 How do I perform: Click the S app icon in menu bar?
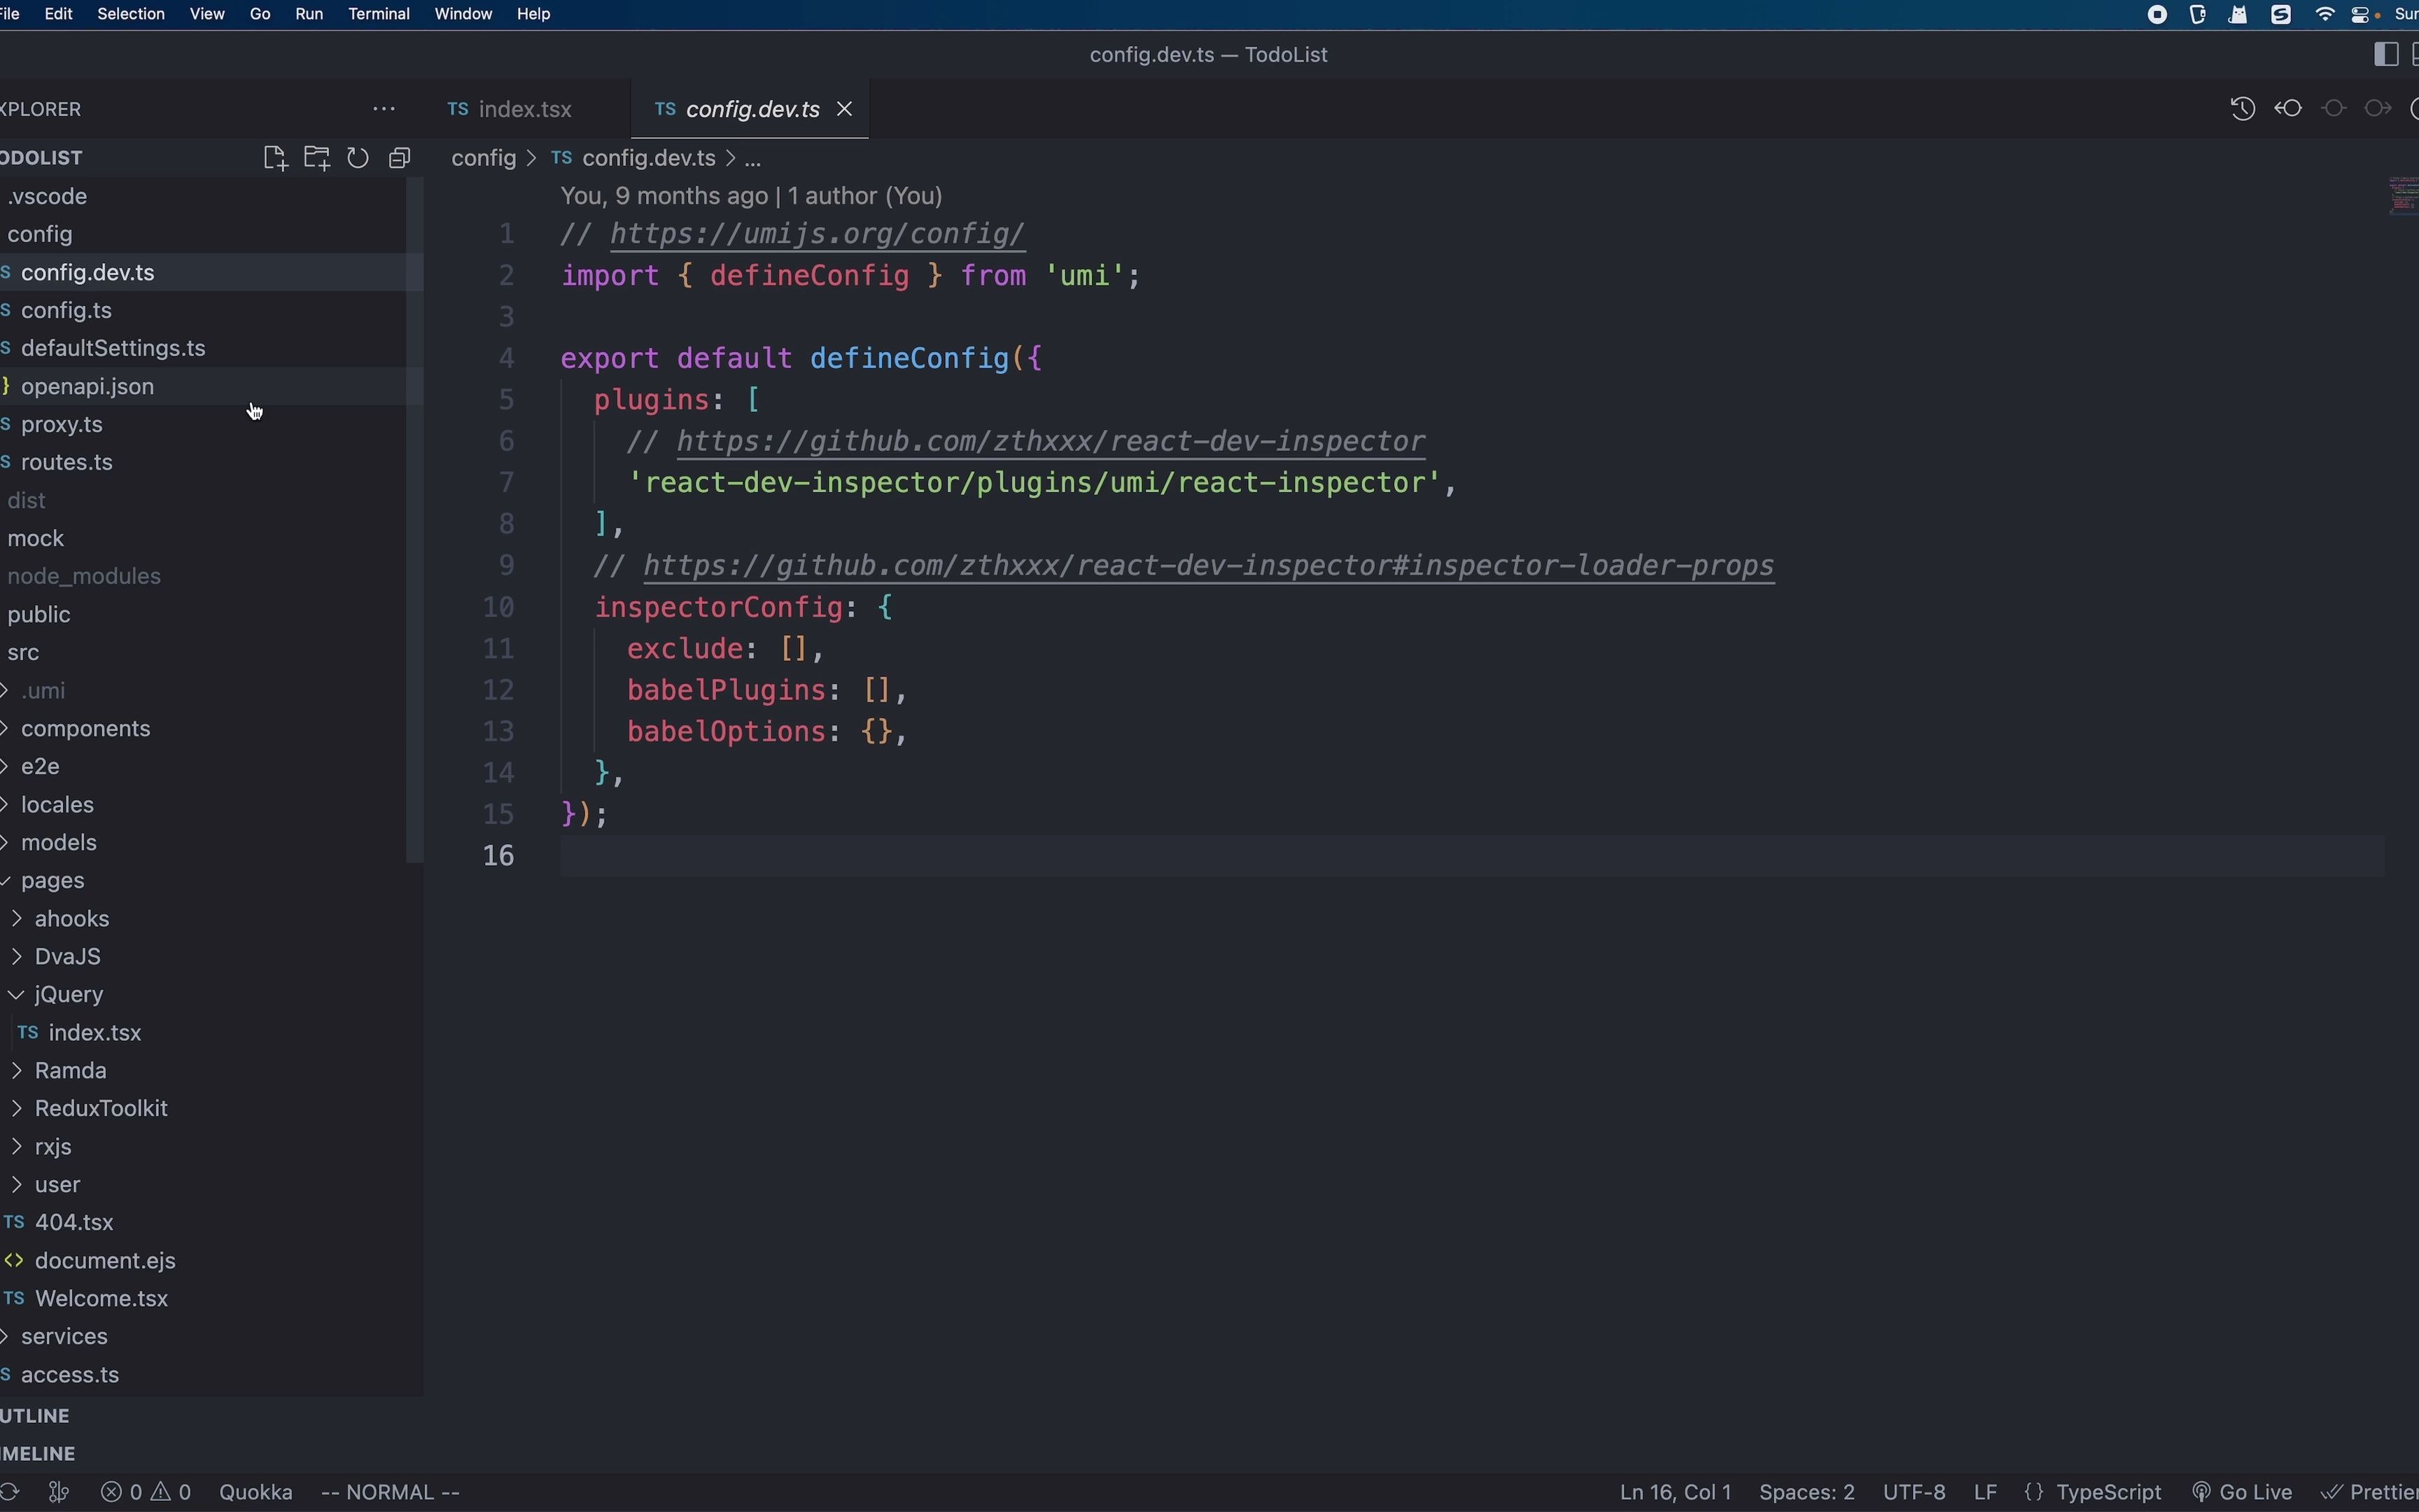point(2282,14)
